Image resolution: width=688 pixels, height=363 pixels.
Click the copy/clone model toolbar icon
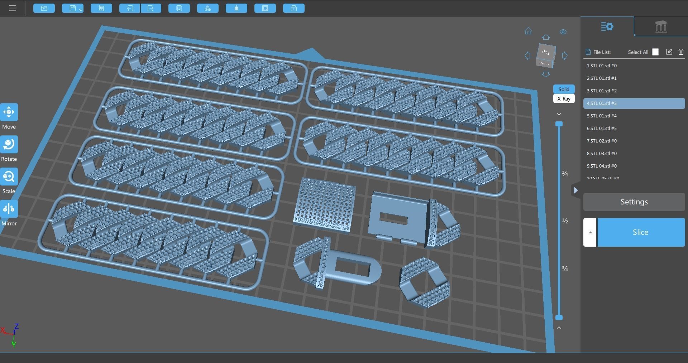[x=179, y=8]
